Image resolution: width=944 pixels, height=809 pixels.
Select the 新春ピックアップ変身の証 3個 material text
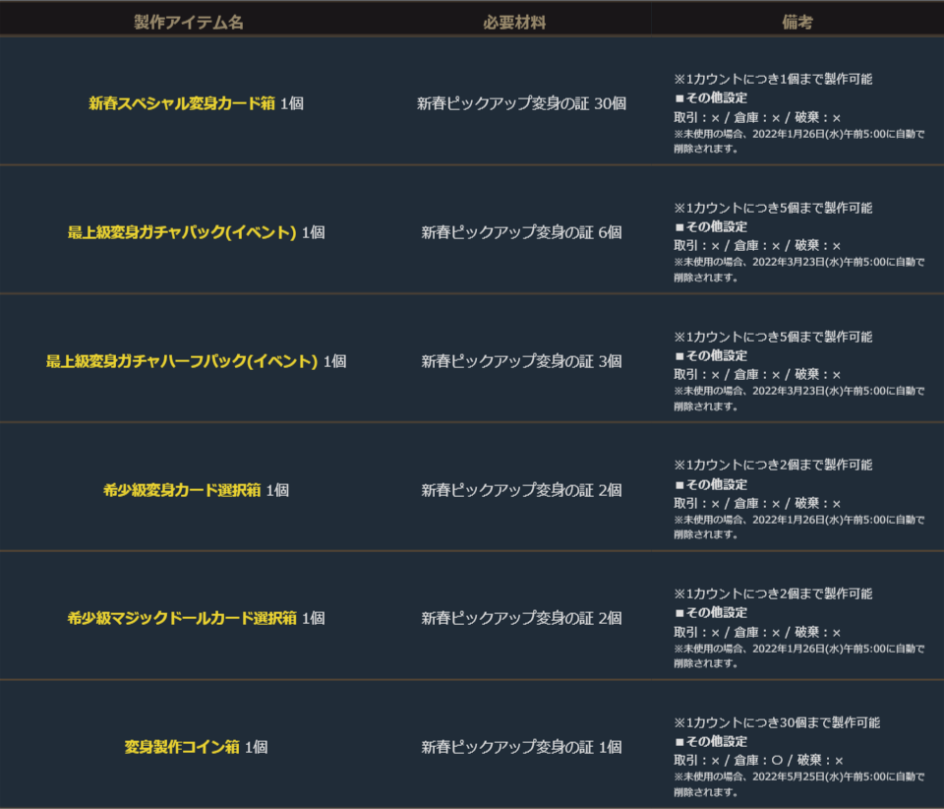click(x=521, y=361)
